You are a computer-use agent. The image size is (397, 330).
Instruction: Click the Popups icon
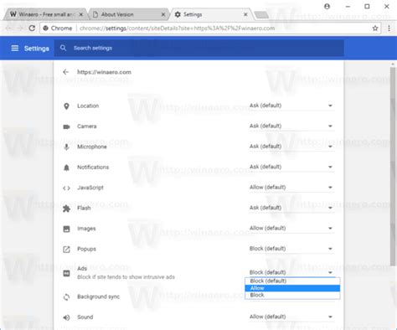tap(66, 250)
